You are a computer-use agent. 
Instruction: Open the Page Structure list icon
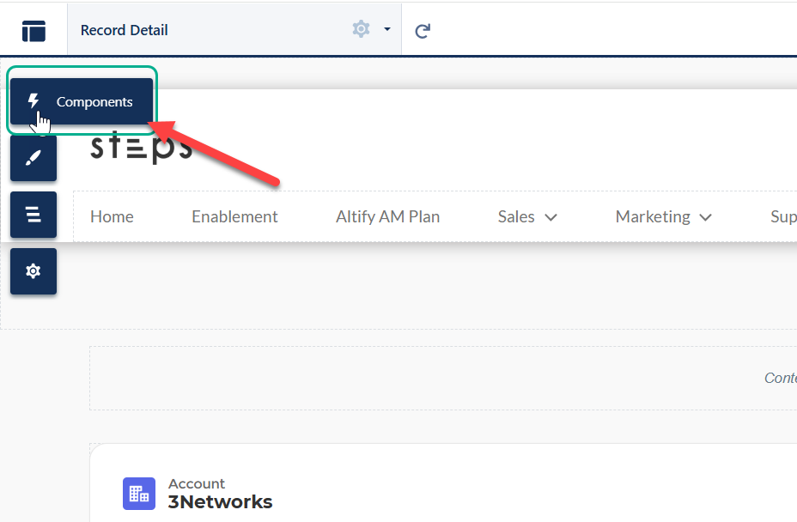click(x=33, y=215)
